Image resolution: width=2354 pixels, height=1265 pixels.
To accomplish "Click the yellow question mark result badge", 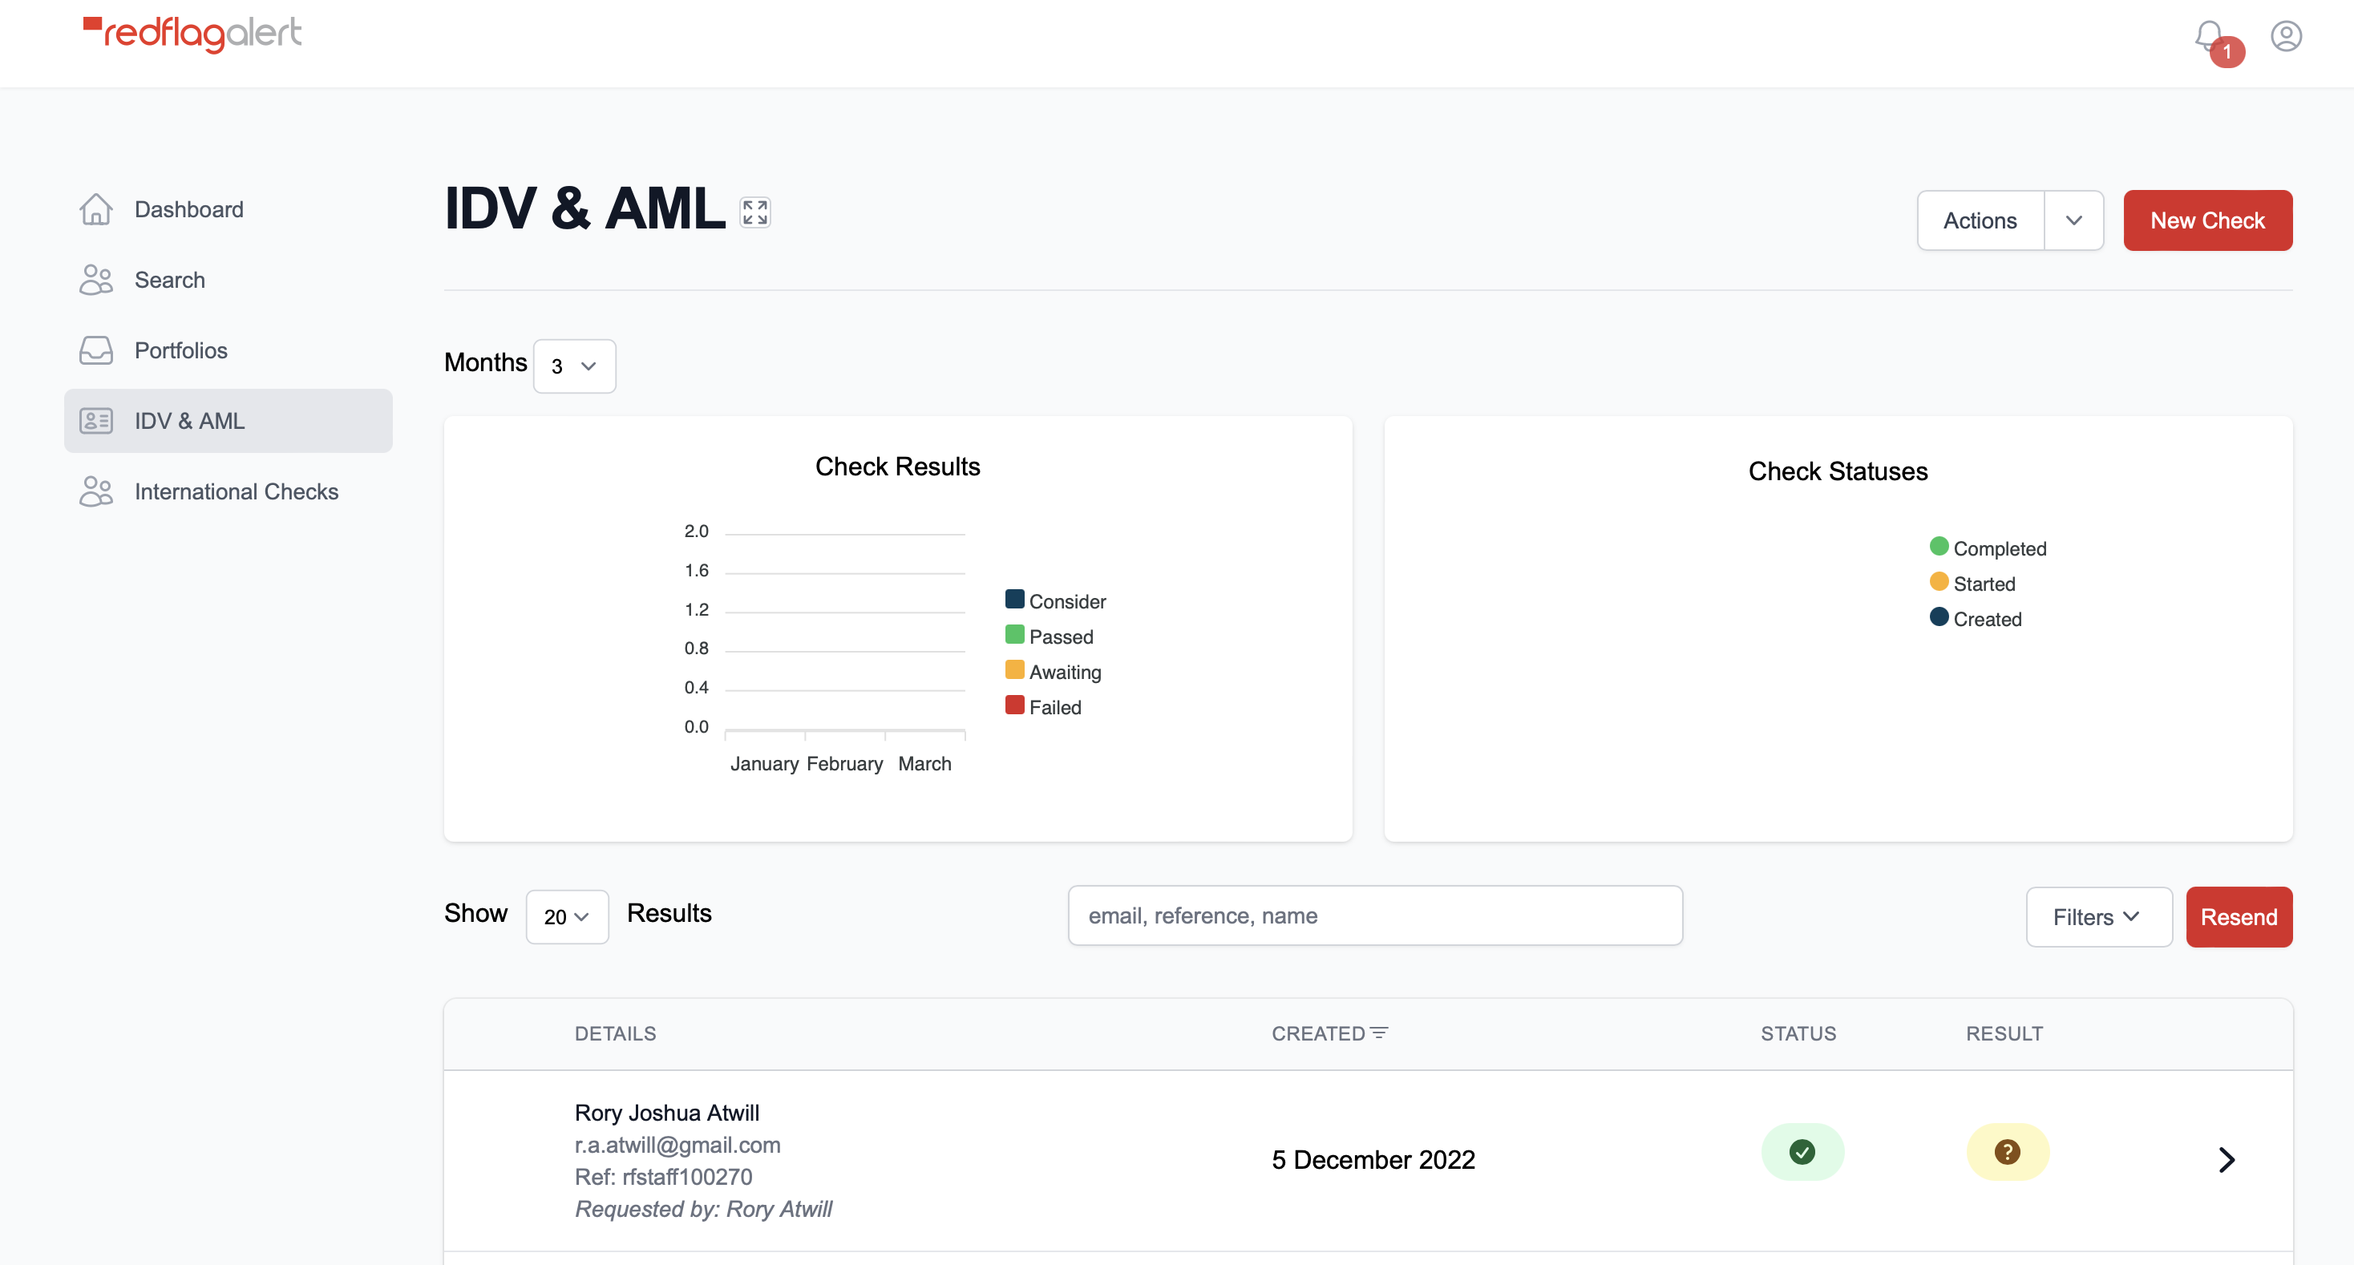I will point(2007,1152).
